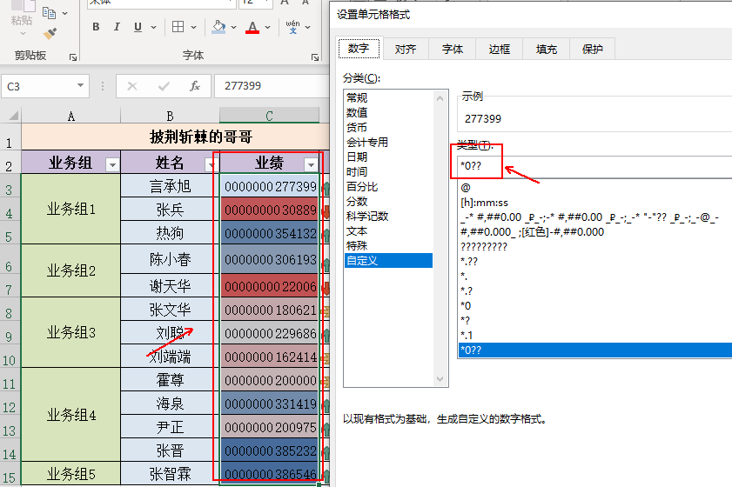Click the confirm checkmark formula icon
The width and height of the screenshot is (732, 487).
(164, 86)
